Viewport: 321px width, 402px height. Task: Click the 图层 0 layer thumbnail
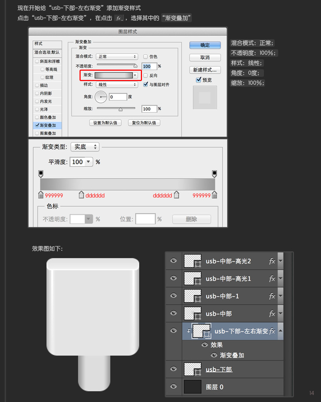click(193, 387)
